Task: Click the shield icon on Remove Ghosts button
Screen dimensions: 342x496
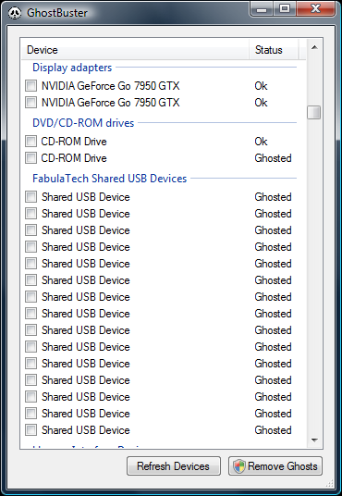Action: 239,466
